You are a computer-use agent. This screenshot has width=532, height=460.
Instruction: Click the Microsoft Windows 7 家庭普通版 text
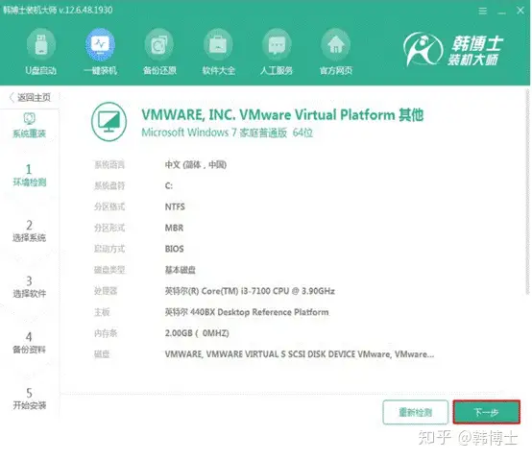coord(227,133)
